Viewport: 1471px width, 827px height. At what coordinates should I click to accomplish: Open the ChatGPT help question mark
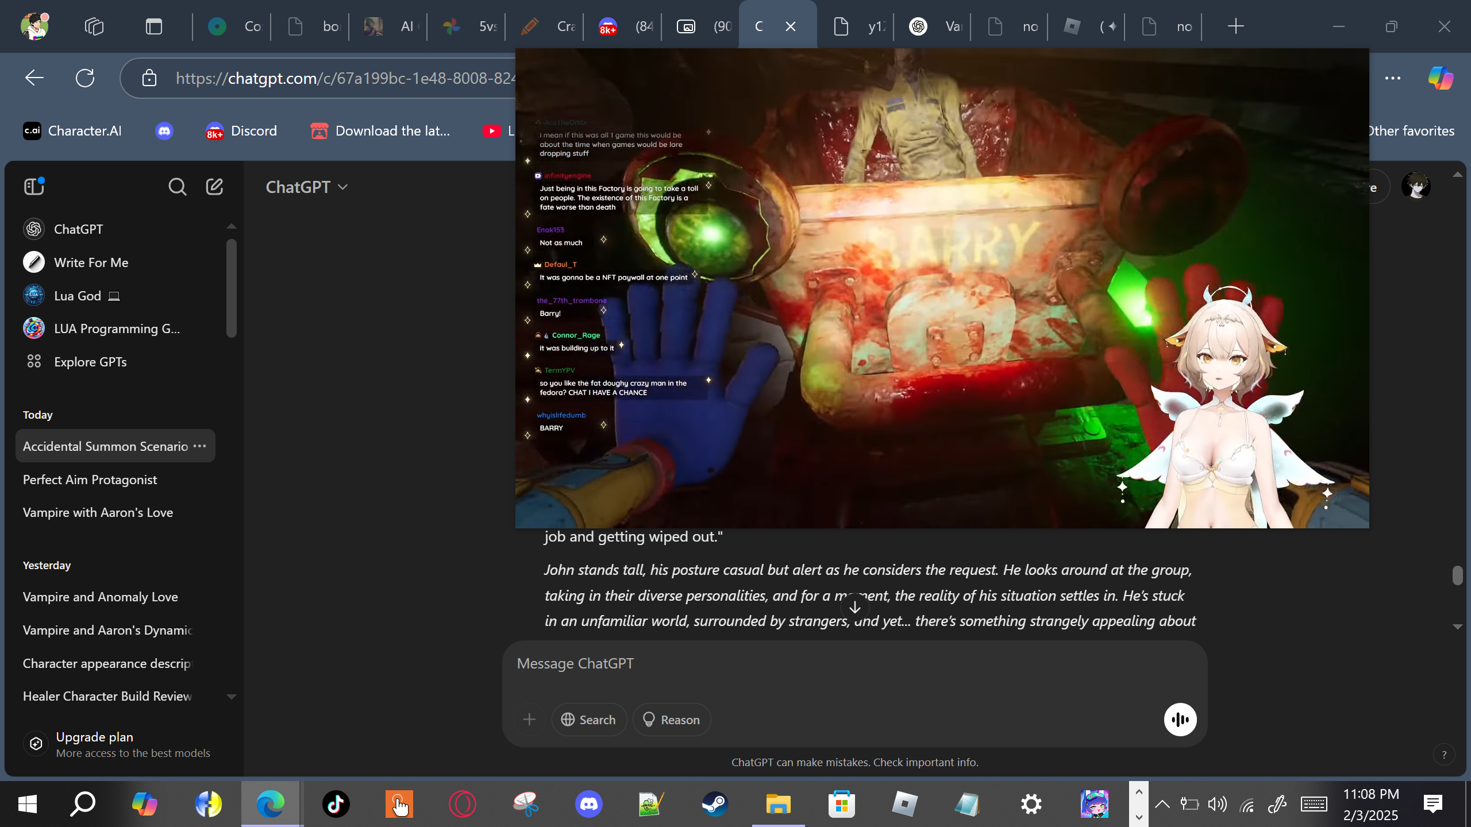click(1444, 755)
